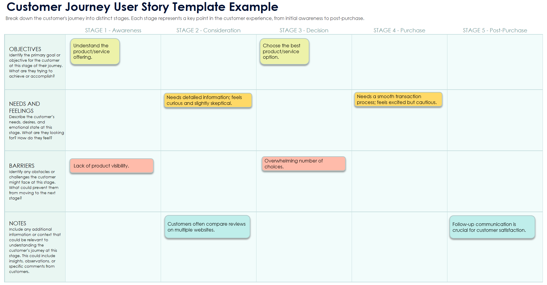Select the 'Understand the product/service offering' yellow note
547x285 pixels.
tap(95, 51)
